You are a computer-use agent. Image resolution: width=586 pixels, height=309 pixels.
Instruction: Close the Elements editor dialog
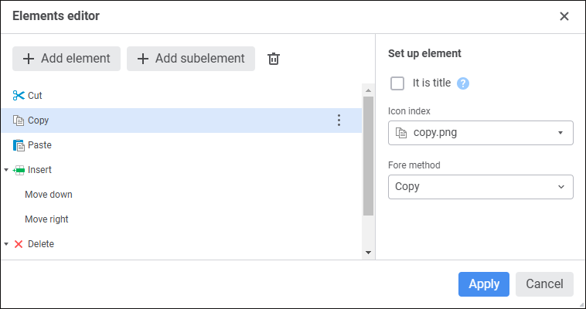(x=564, y=16)
